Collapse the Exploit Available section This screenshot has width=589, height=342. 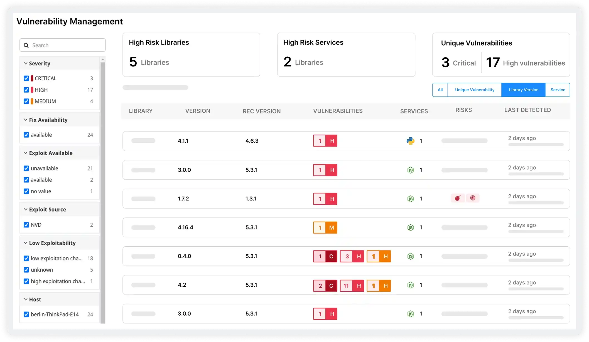[x=26, y=153]
